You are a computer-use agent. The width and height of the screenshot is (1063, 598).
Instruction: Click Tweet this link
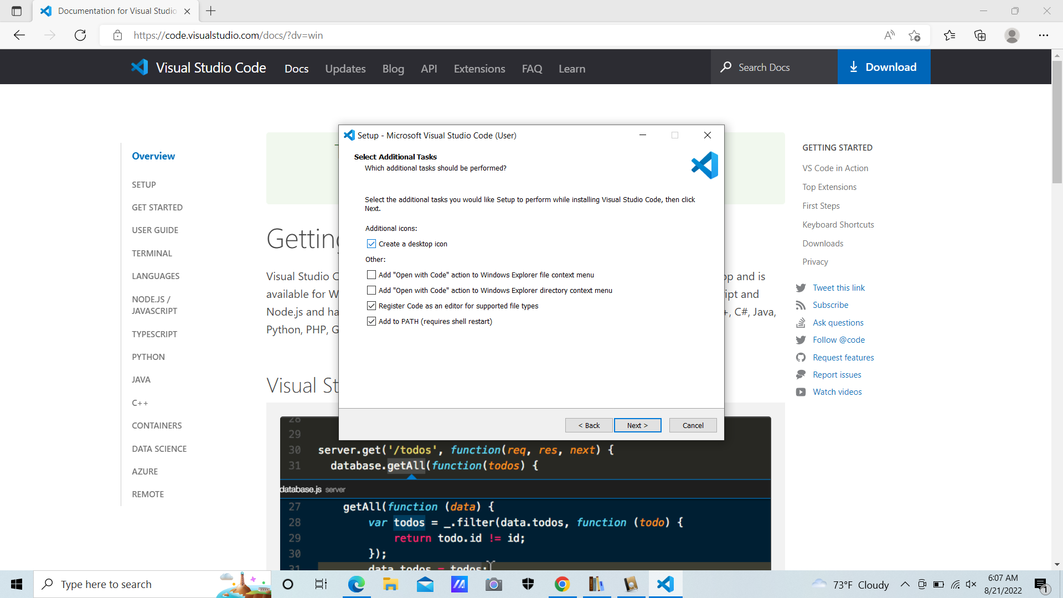tap(838, 287)
